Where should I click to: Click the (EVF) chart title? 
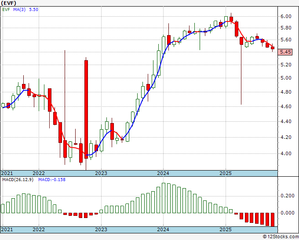pos(8,3)
